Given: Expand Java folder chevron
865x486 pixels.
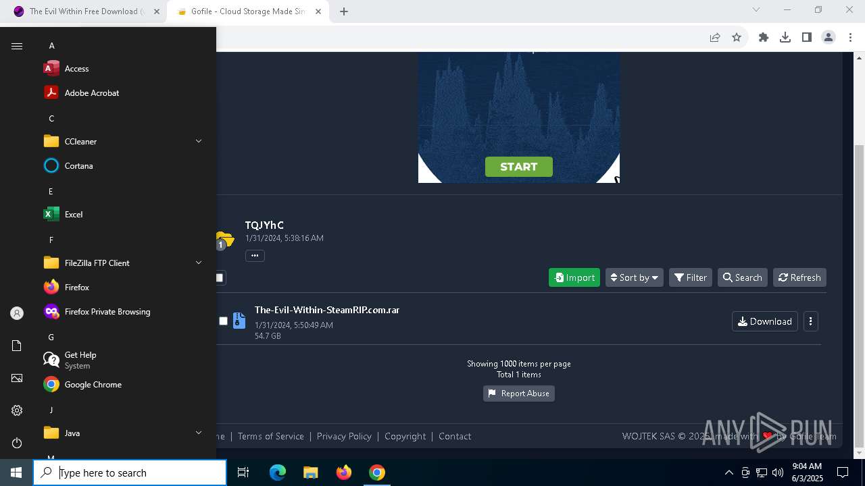Looking at the screenshot, I should point(199,433).
